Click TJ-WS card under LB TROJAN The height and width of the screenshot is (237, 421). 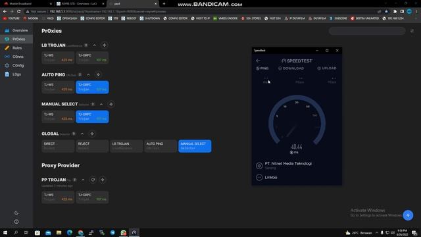[x=58, y=58]
